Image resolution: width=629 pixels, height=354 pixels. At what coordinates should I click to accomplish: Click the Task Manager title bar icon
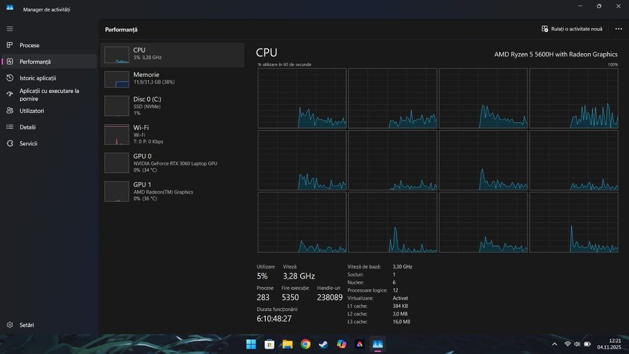tap(9, 8)
